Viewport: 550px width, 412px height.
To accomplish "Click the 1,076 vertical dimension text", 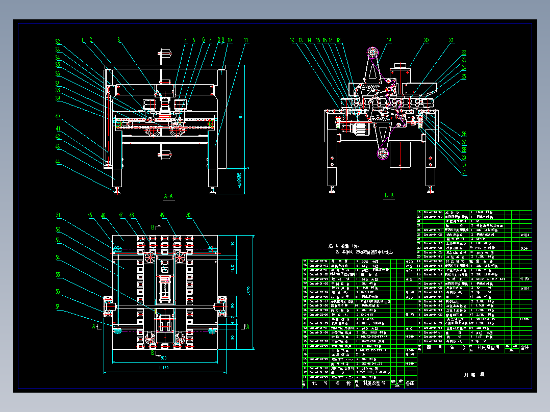I will click(x=248, y=291).
